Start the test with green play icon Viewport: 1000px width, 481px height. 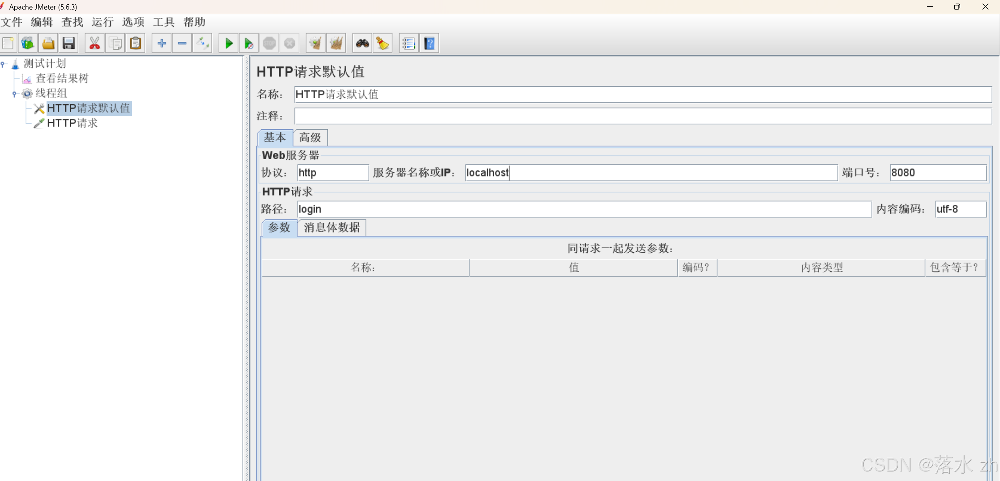[229, 43]
